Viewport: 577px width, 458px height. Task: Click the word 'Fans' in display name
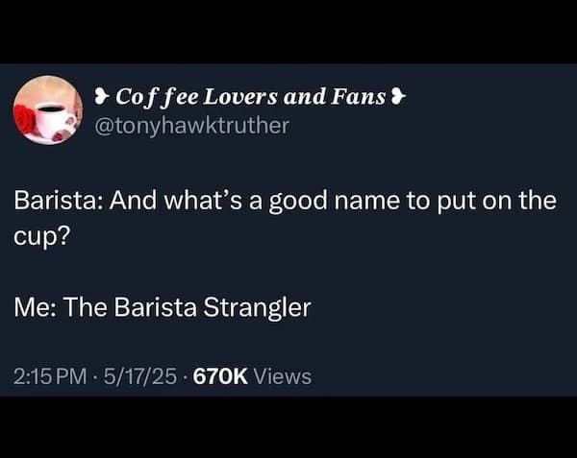tap(358, 97)
